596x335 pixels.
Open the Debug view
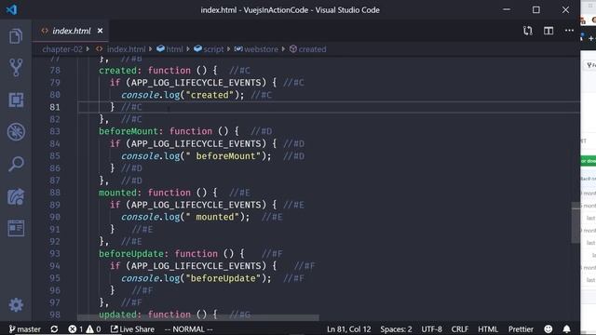pos(16,132)
